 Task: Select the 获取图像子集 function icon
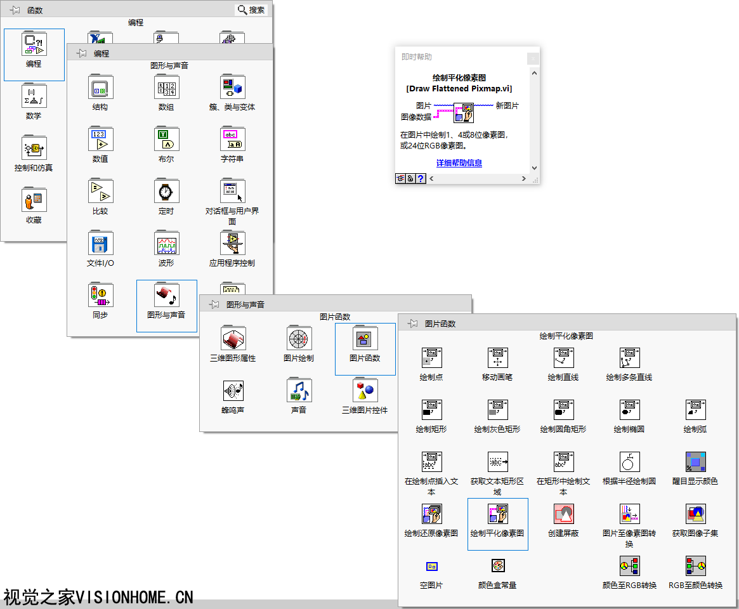coord(695,514)
